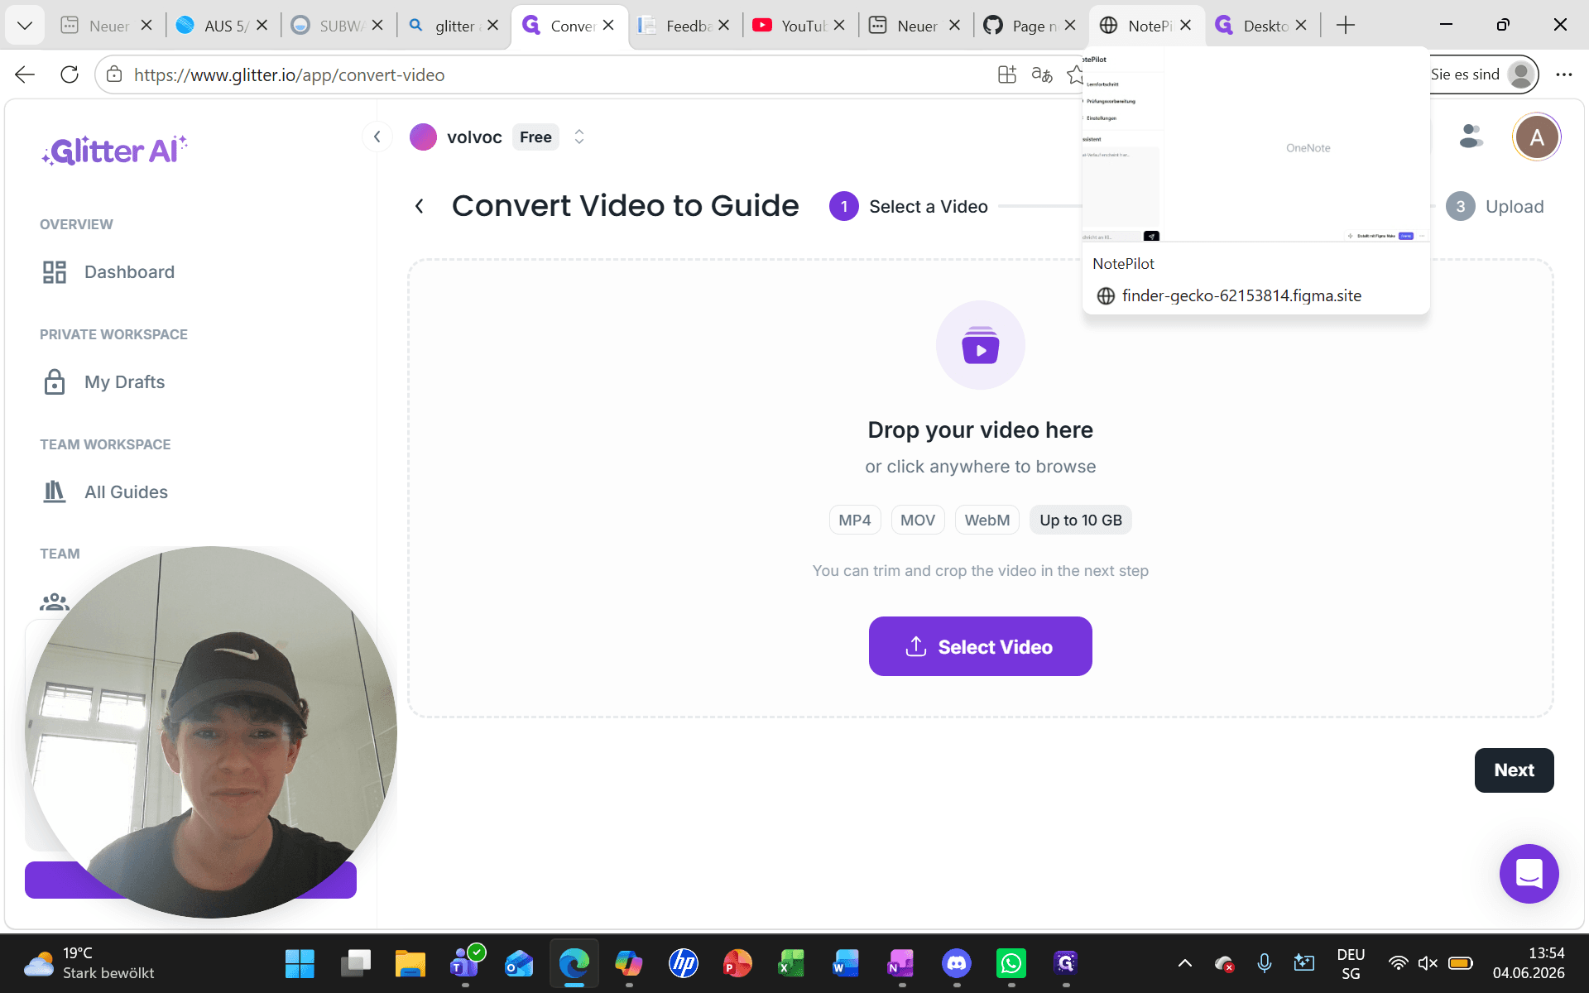
Task: Open WhatsApp from the taskbar
Action: (x=1011, y=963)
